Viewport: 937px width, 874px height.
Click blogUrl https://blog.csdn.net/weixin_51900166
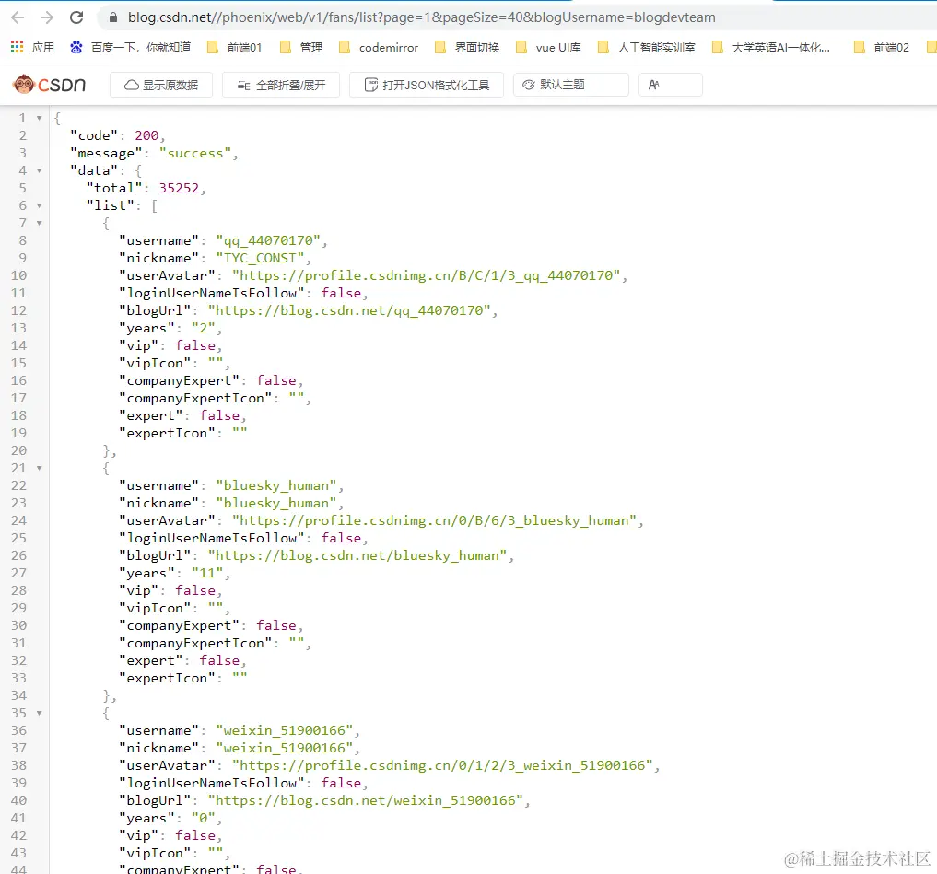[365, 800]
